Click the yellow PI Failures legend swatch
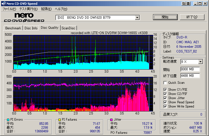 (60, 120)
